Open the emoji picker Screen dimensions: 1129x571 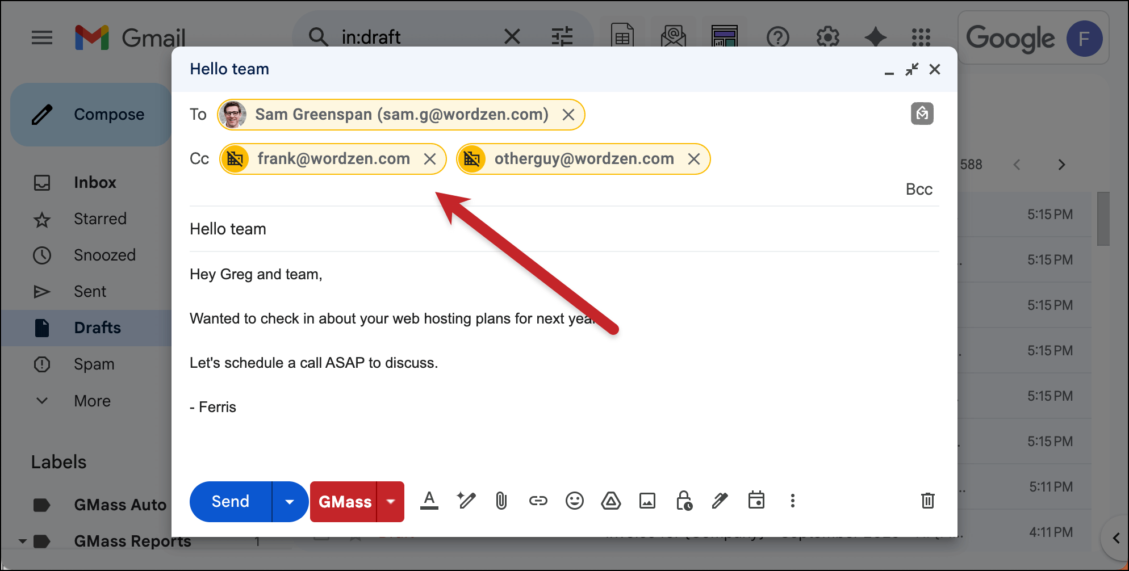pos(574,501)
